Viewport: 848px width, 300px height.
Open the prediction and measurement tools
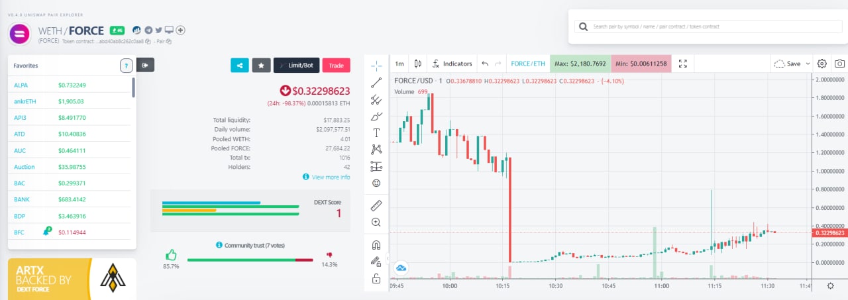376,166
